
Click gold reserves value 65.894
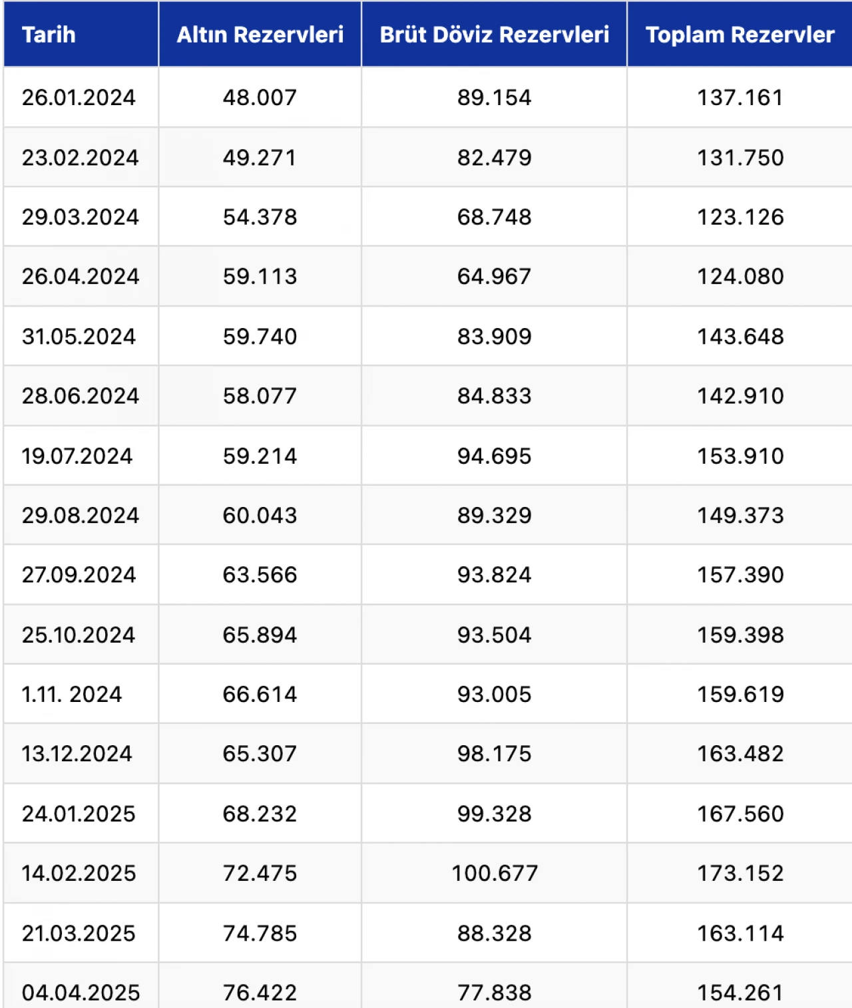260,635
